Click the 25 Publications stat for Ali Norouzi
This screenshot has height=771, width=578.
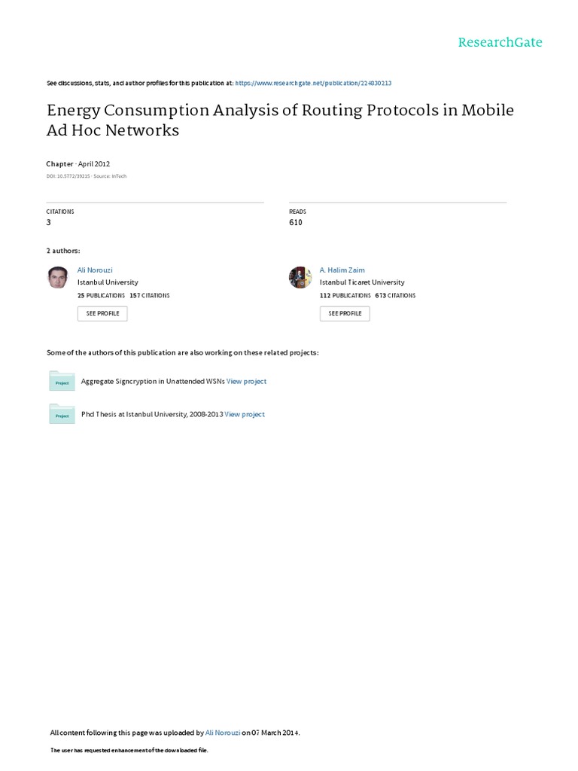click(x=102, y=296)
